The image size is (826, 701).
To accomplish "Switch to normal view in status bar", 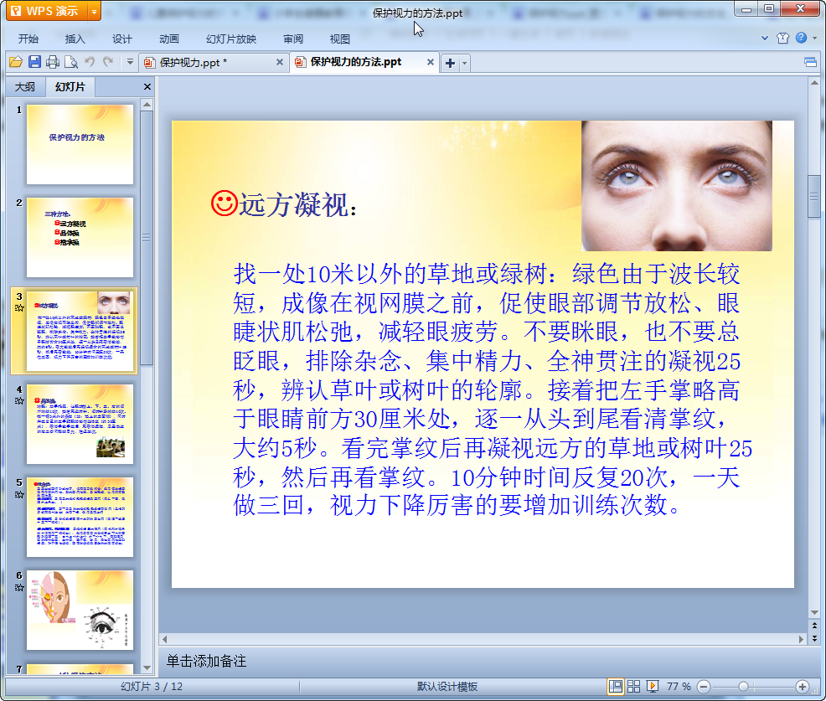I will tap(615, 687).
